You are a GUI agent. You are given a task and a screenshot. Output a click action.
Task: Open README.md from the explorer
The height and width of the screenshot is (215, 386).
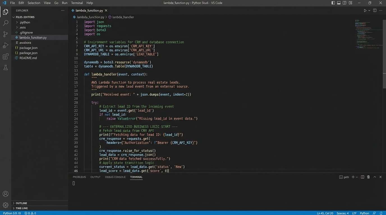tap(28, 58)
